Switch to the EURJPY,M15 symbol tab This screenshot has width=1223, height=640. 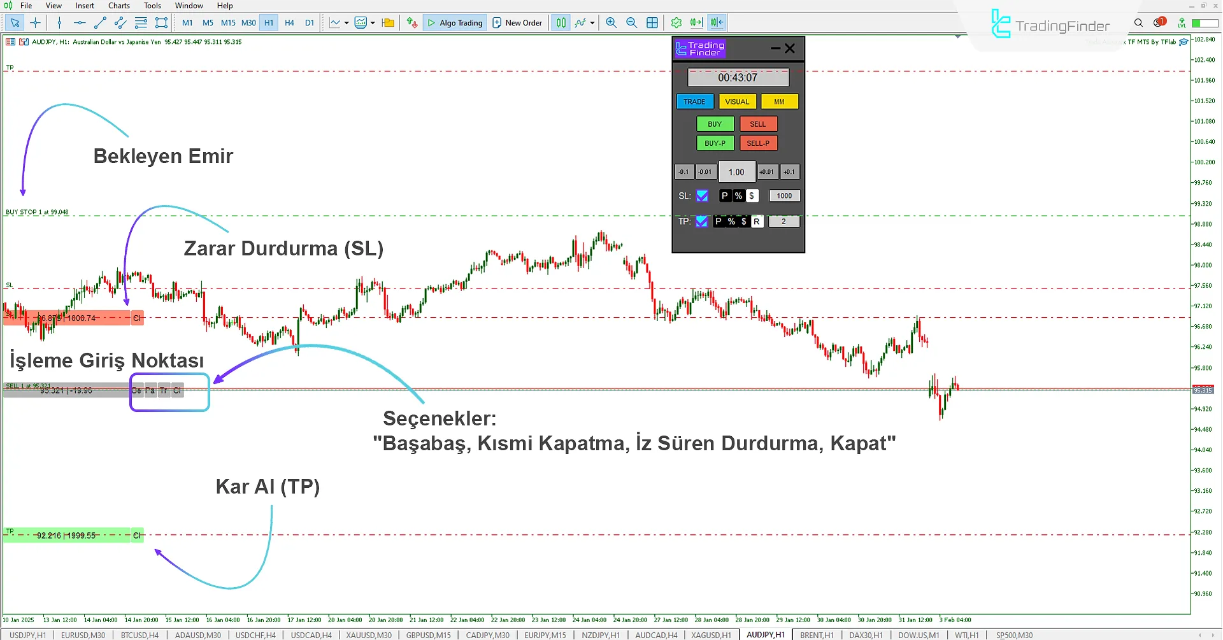[545, 634]
